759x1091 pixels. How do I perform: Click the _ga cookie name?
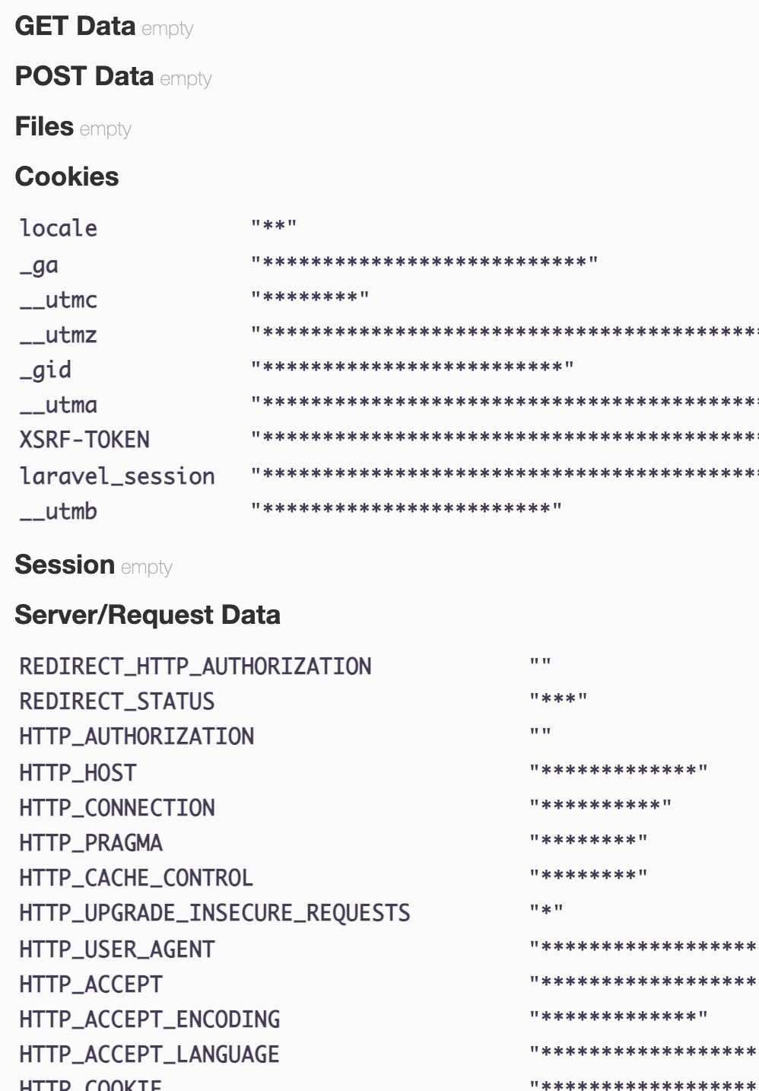pyautogui.click(x=39, y=265)
